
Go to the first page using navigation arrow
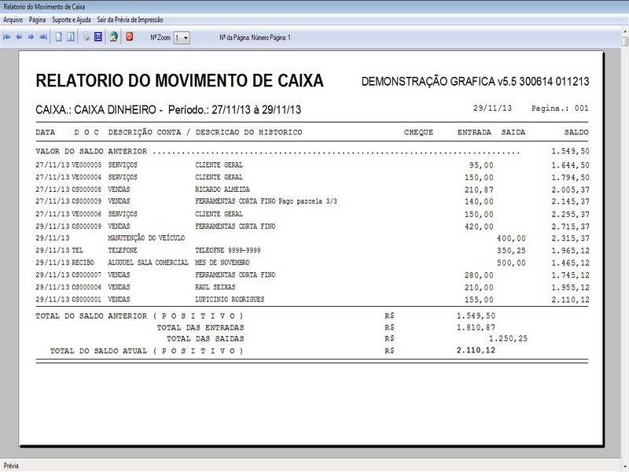click(x=9, y=36)
